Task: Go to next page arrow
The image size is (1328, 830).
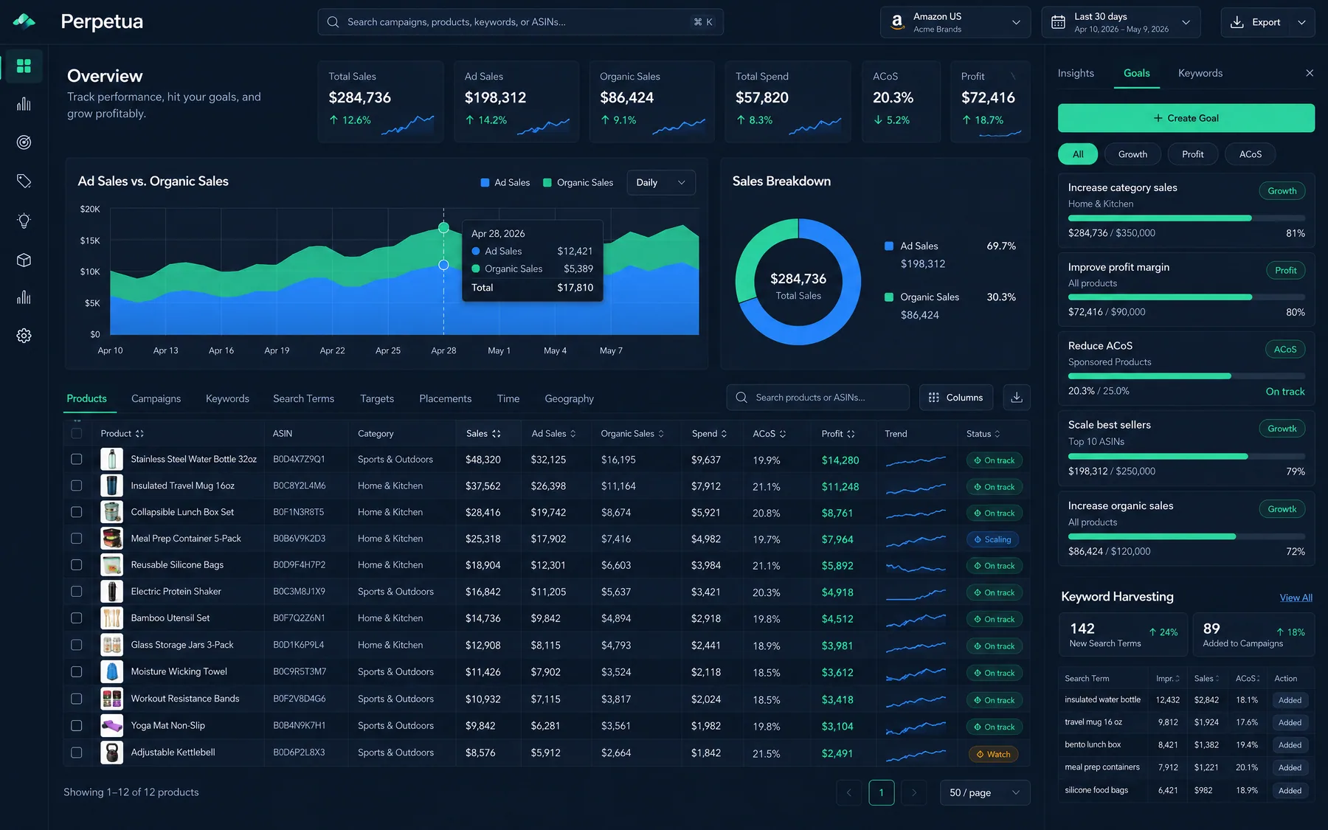Action: pos(914,792)
